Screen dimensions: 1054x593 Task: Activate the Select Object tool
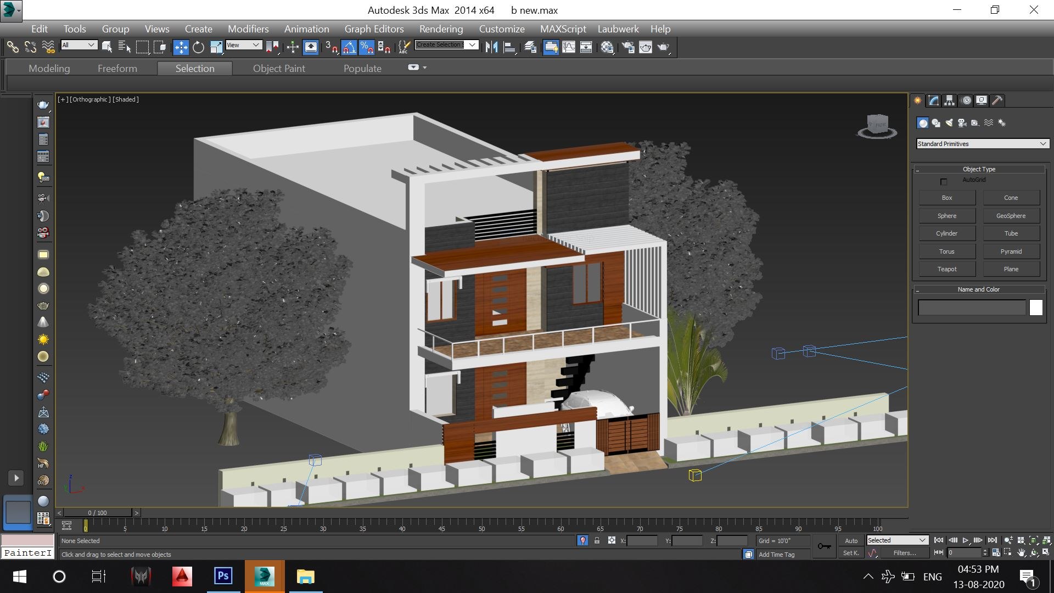107,47
